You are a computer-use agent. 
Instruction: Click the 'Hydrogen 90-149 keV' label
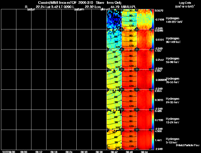click(x=173, y=40)
